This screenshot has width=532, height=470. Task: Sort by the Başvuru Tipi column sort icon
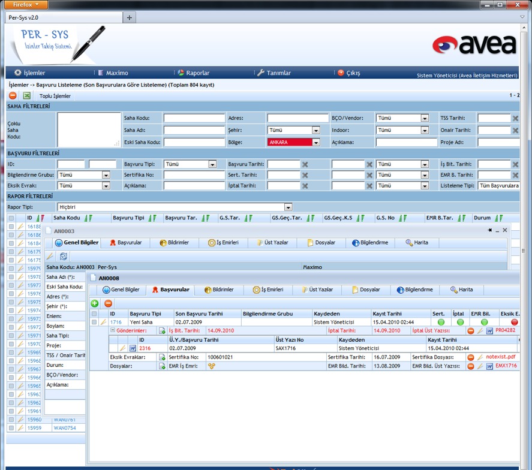coord(152,218)
